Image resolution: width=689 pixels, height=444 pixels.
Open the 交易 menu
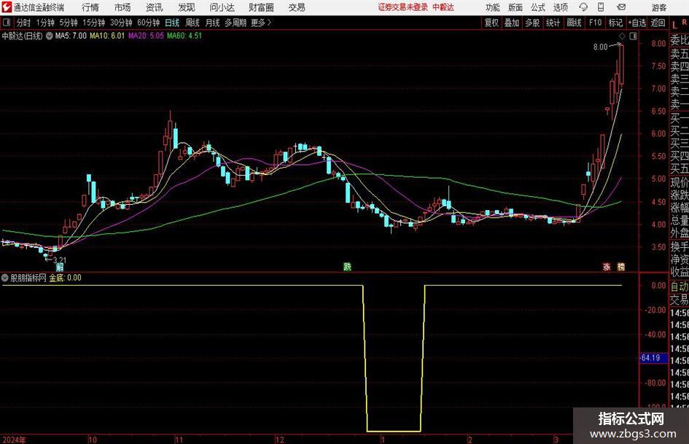point(297,7)
